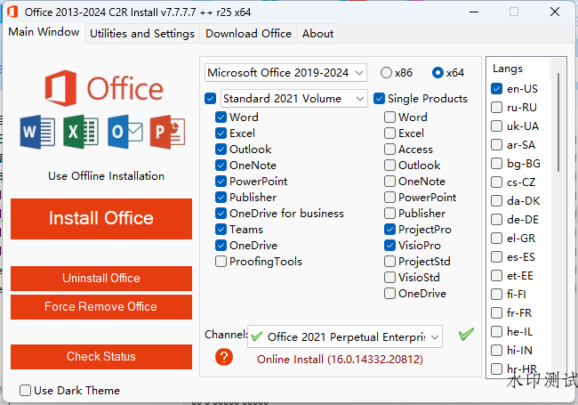The height and width of the screenshot is (405, 578).
Task: Check OneDrive under Single Products
Action: 389,294
